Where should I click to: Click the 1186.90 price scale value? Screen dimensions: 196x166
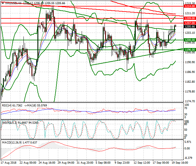pyautogui.click(x=190, y=72)
